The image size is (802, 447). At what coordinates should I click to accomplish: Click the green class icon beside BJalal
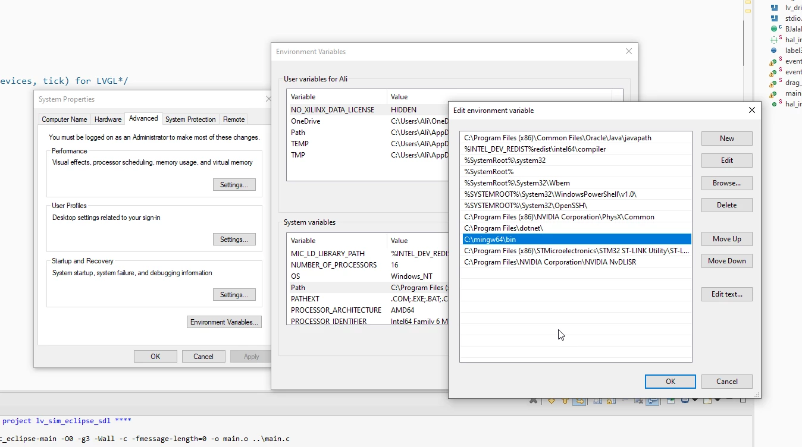[x=774, y=29]
